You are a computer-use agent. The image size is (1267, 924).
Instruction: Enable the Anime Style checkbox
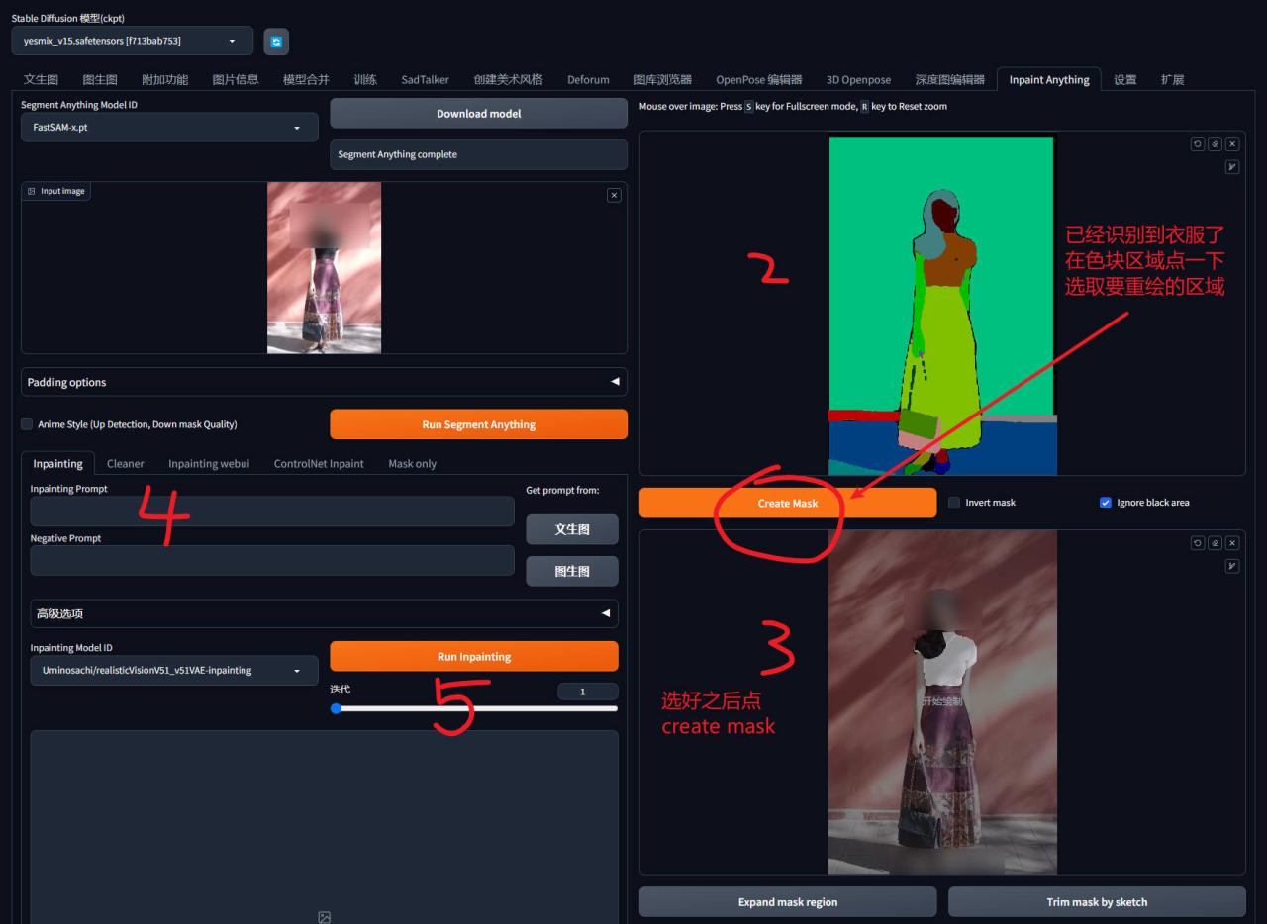click(x=28, y=424)
